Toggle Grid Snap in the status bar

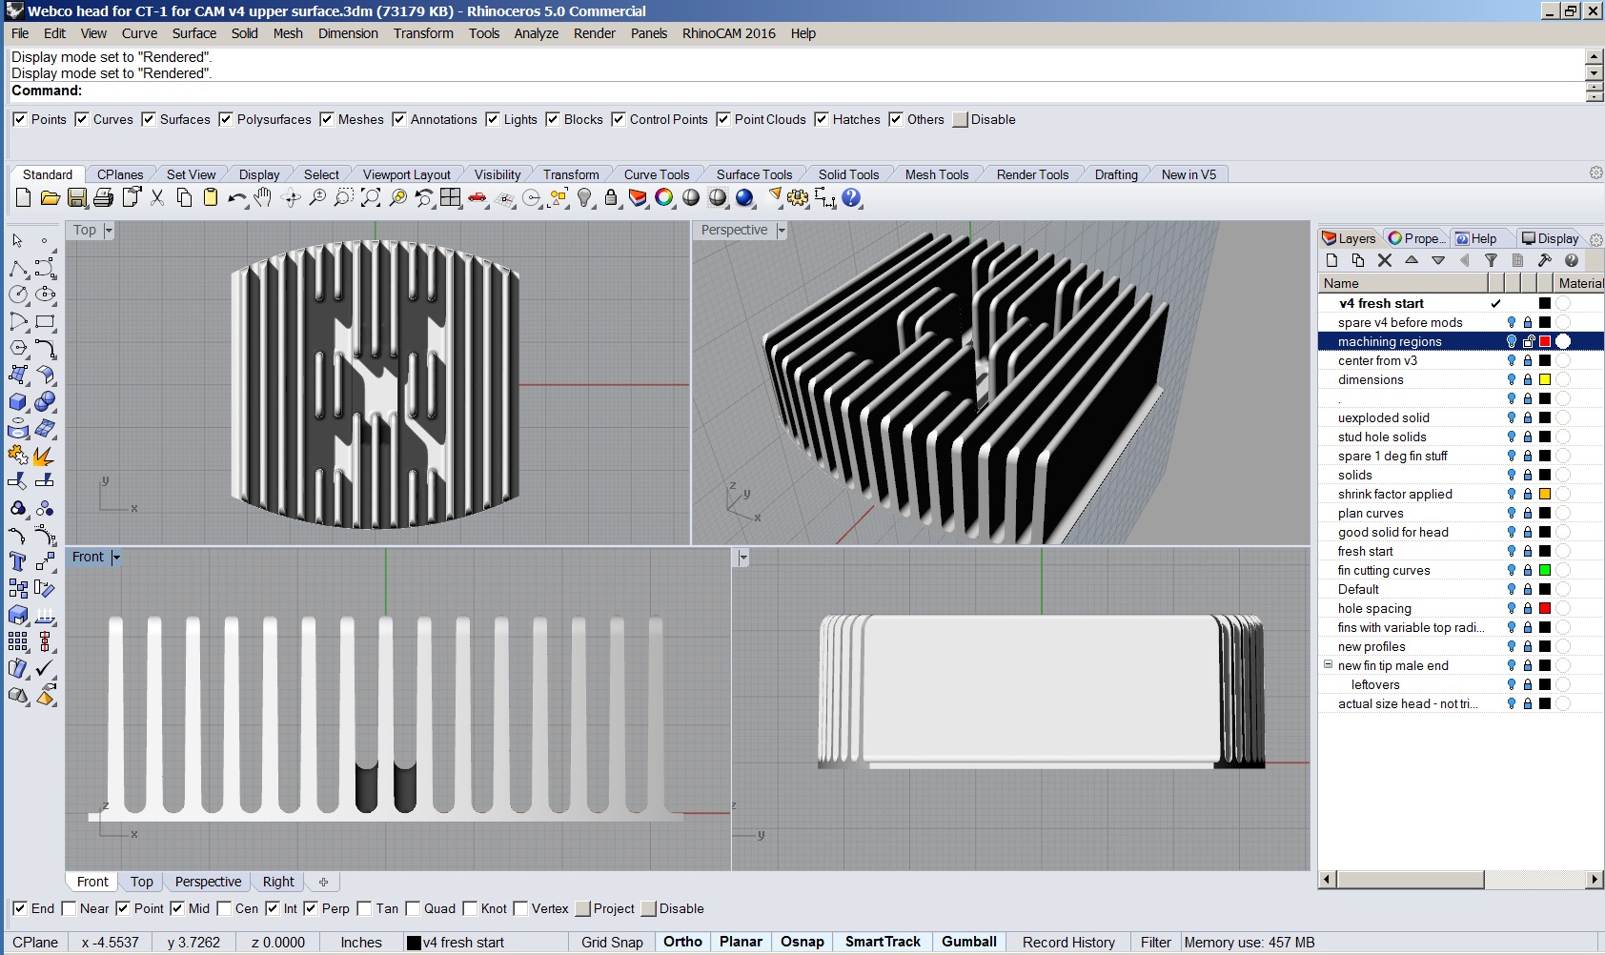point(612,943)
